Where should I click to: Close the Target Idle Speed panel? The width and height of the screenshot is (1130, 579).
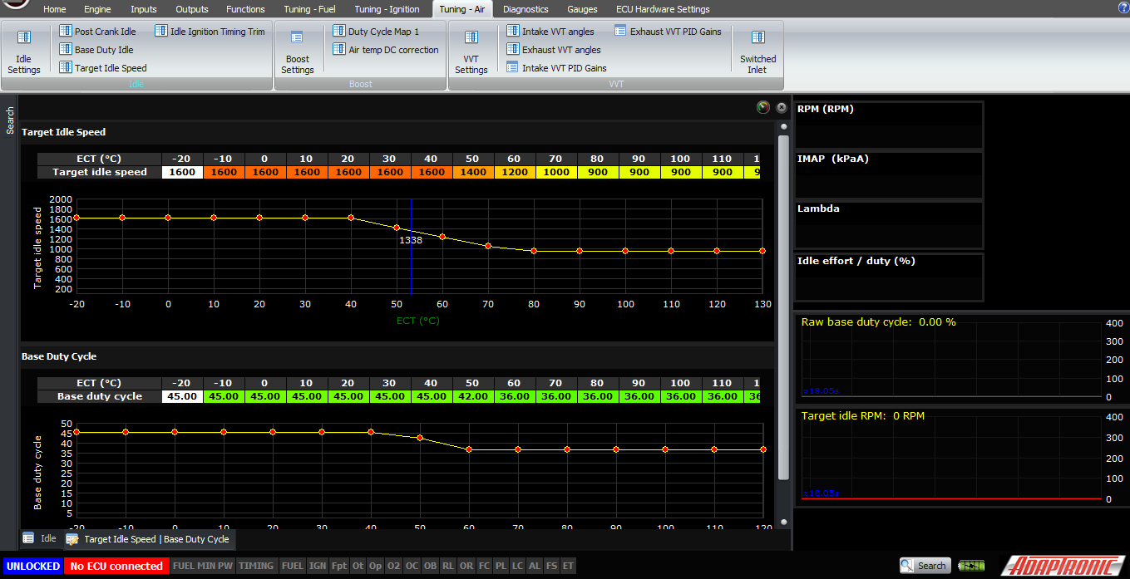(782, 108)
